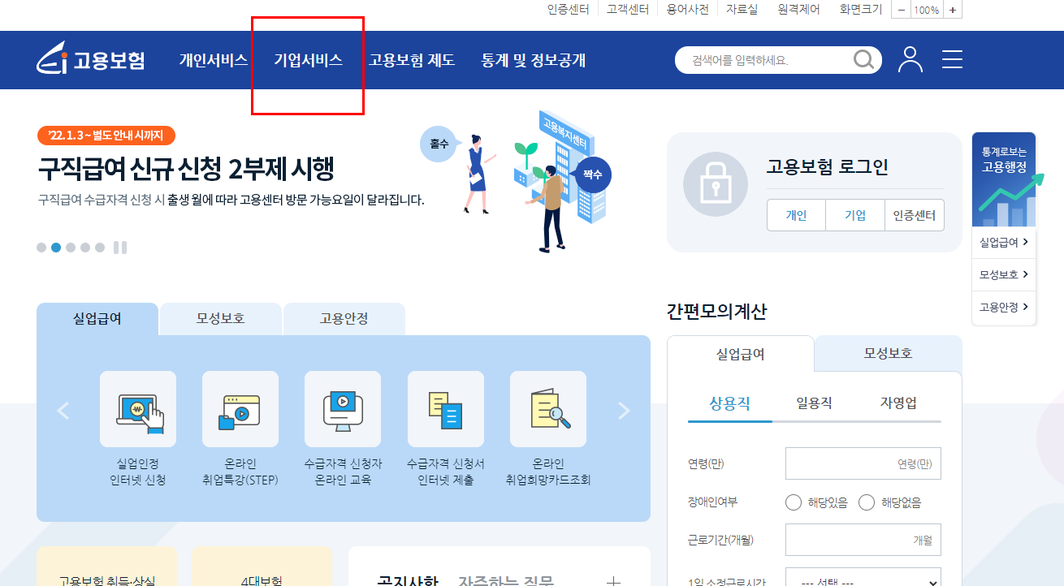
Task: Open the hamburger menu icon
Action: pyautogui.click(x=952, y=60)
